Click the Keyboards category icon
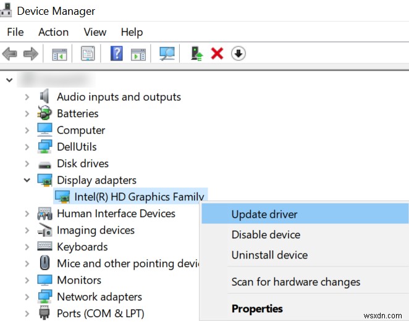This screenshot has width=409, height=322. pos(44,246)
